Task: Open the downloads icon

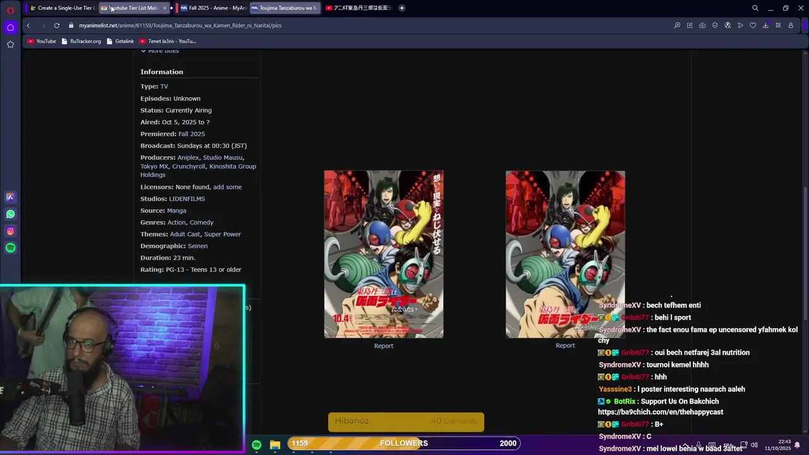Action: [x=765, y=25]
